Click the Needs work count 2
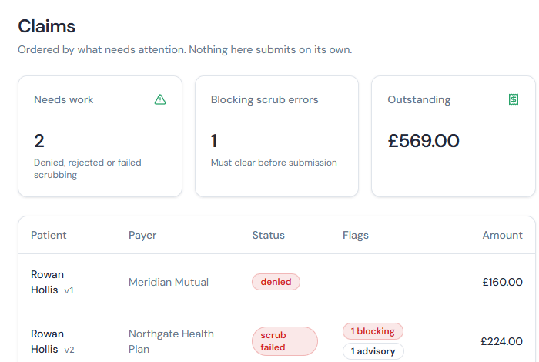The width and height of the screenshot is (539, 362). pos(39,141)
